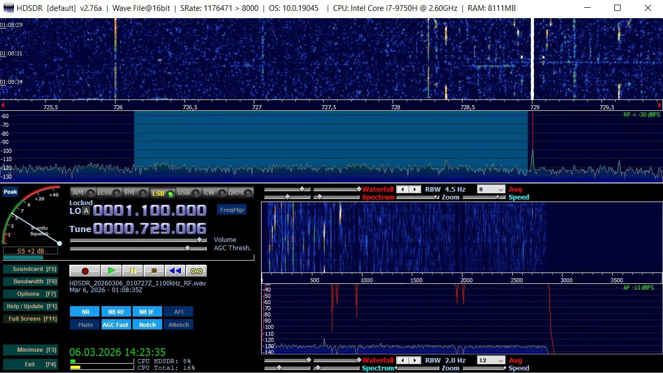Switch to Full Screen [F11]
This screenshot has height=373, width=663.
click(x=30, y=319)
